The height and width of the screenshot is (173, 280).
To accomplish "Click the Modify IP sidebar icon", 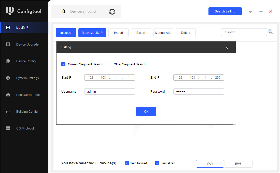I will click(8, 27).
